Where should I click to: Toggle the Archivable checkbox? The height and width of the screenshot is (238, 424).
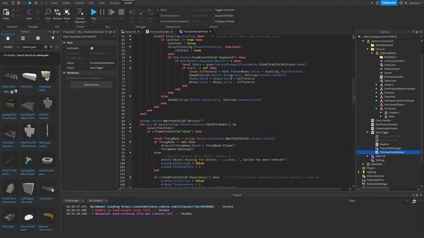[92, 48]
